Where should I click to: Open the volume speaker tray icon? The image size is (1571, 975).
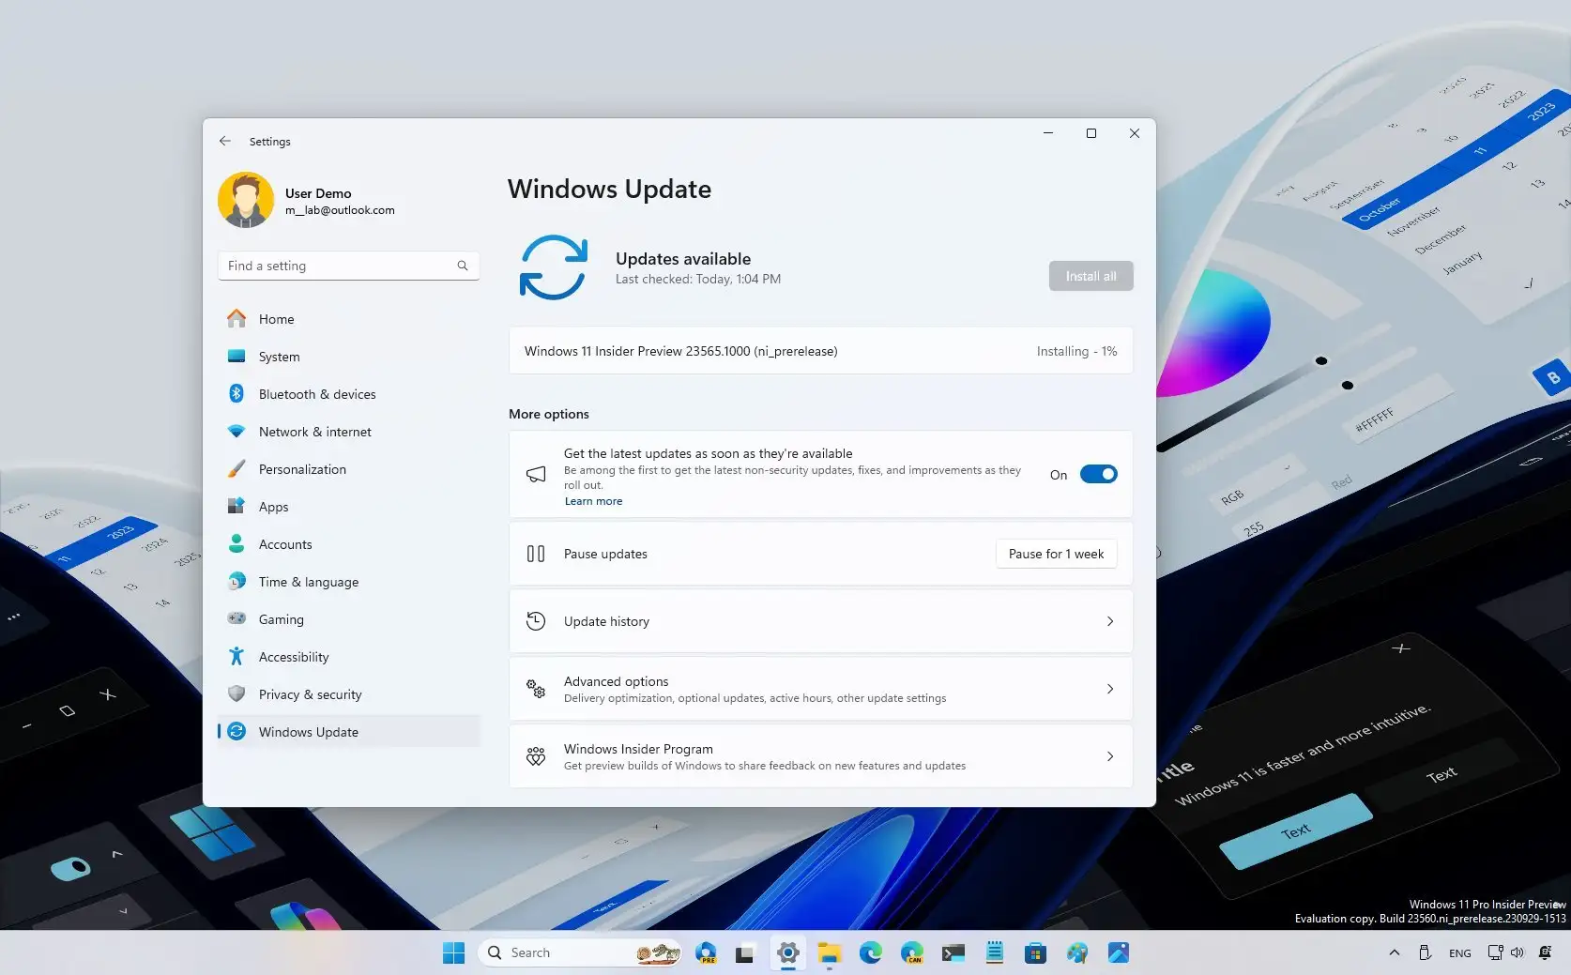click(x=1518, y=952)
